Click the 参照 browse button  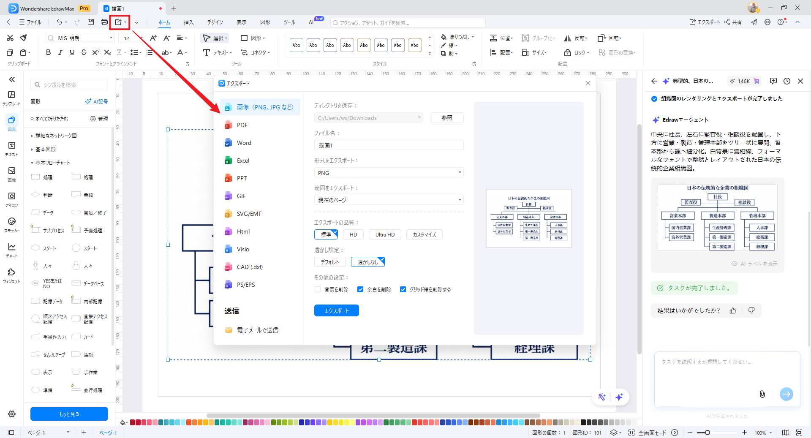[x=446, y=117]
